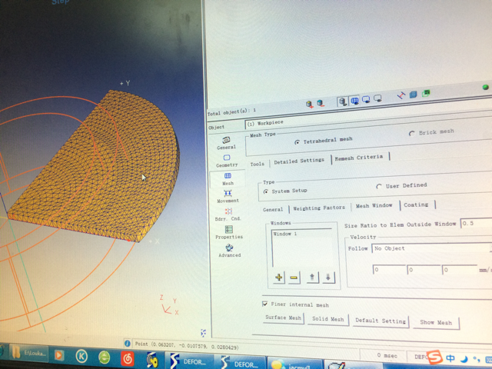Click the first velocity component field
Screen dimensions: 492x369
pos(389,270)
